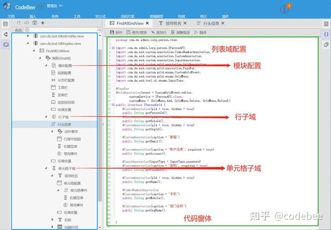Click the gear icon next to 刷新(findAll)
This screenshot has width=331, height=230.
(48, 58)
